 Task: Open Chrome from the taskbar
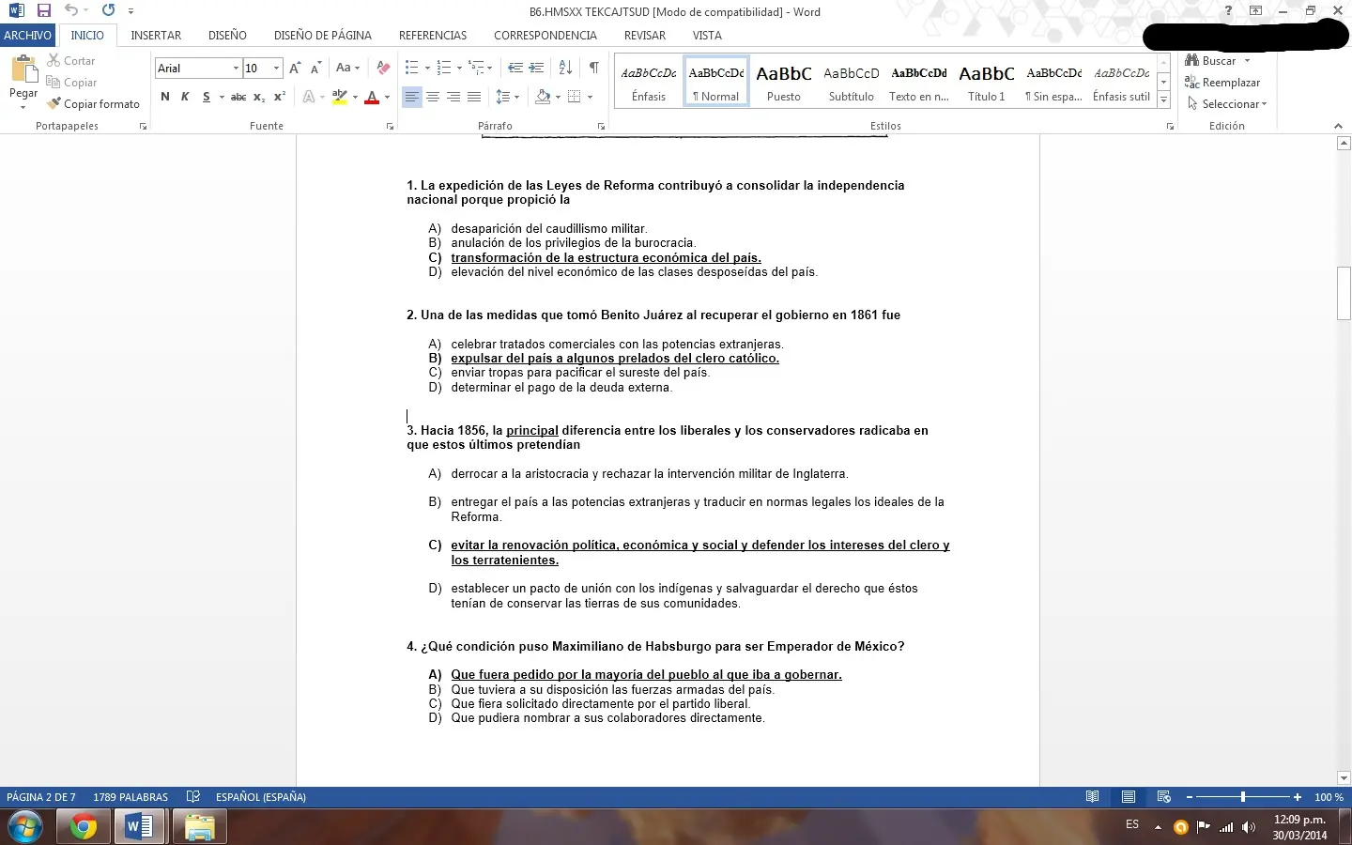pyautogui.click(x=83, y=827)
